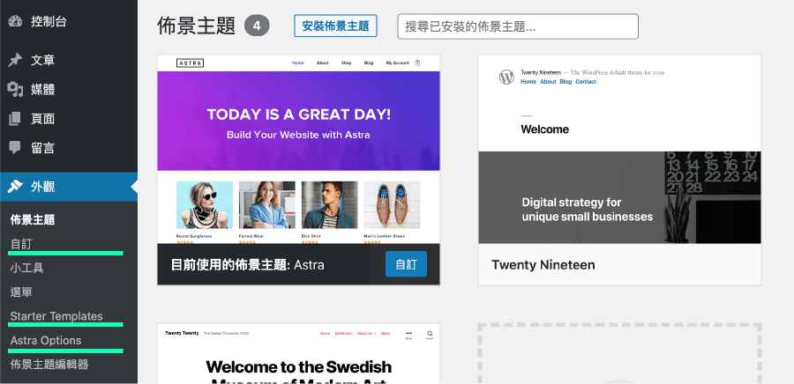Focus the installed themes search field
The image size is (794, 384).
click(518, 26)
